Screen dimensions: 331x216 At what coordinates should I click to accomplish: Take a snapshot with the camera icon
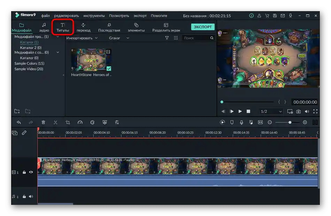[x=299, y=112]
